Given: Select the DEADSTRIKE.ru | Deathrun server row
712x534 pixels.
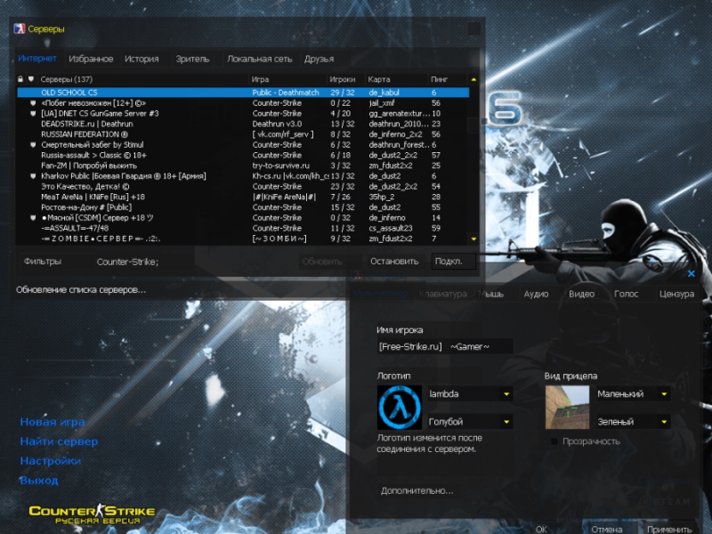Looking at the screenshot, I should (243, 124).
